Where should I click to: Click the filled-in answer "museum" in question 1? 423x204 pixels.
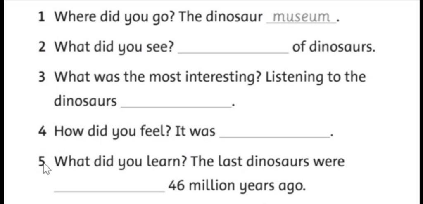301,18
